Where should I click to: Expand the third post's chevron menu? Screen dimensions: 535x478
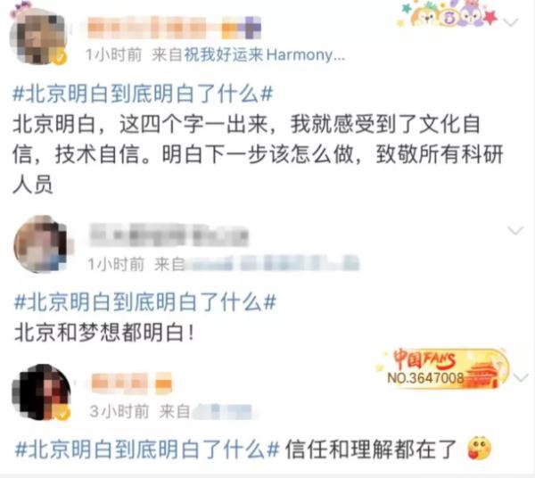click(x=521, y=377)
